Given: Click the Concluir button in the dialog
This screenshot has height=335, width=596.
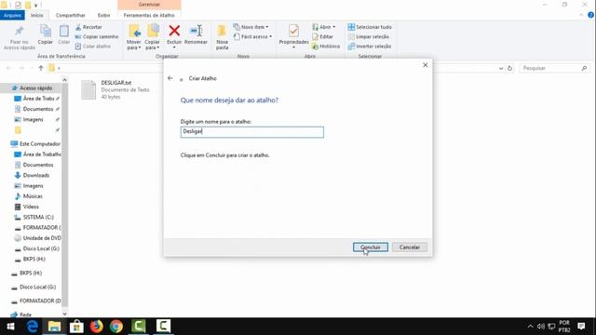Looking at the screenshot, I should click(x=371, y=248).
